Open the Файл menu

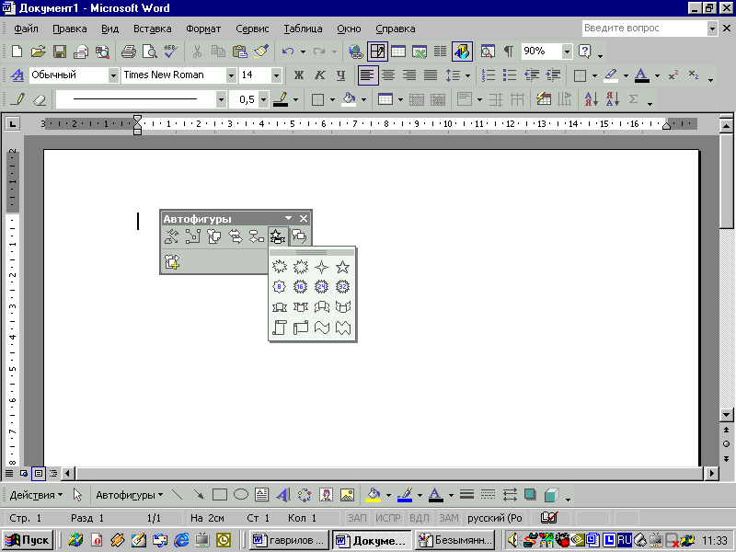coord(26,29)
